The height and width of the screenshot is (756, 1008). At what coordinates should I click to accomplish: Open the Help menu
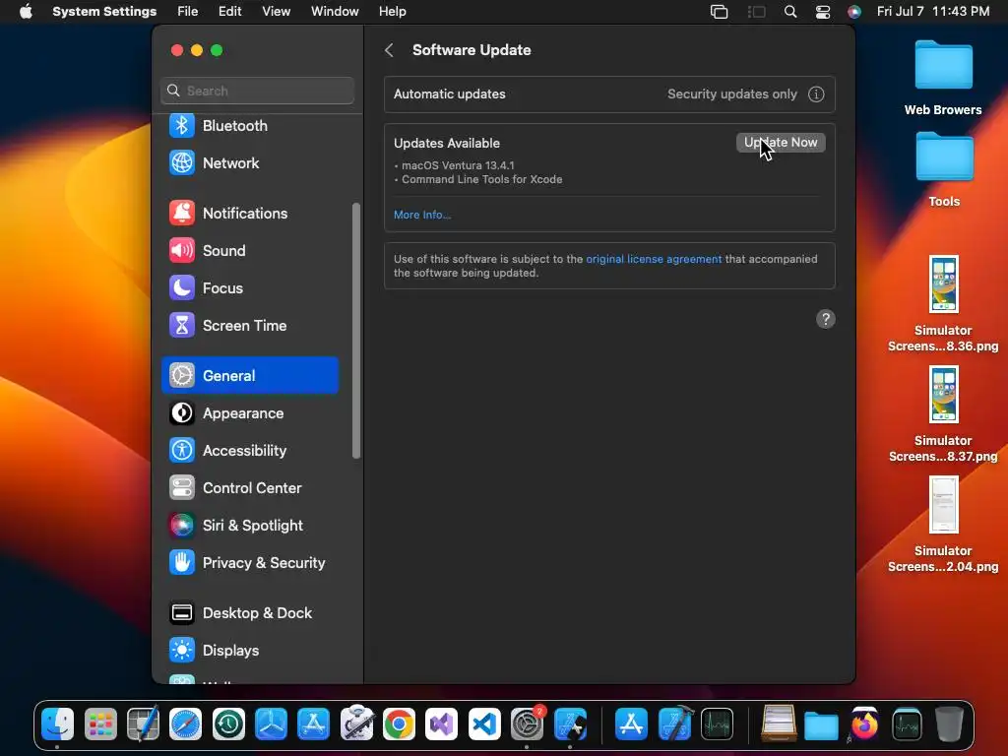[392, 12]
